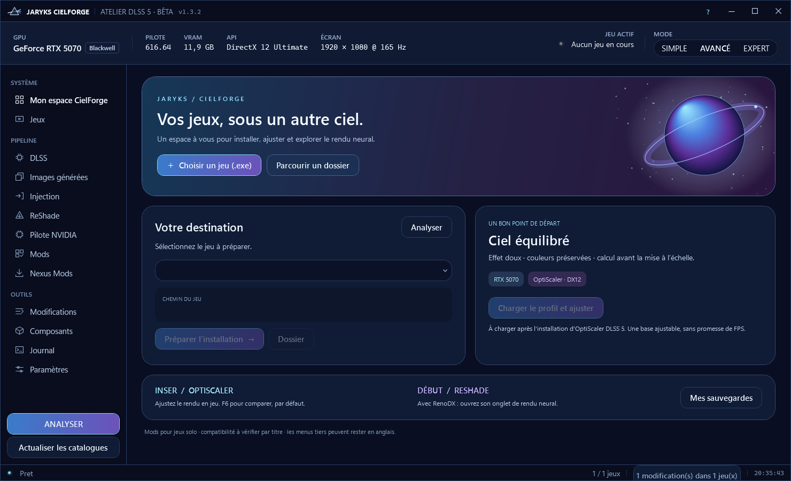791x481 pixels.
Task: Switch to AVANCÉ mode
Action: pos(715,48)
